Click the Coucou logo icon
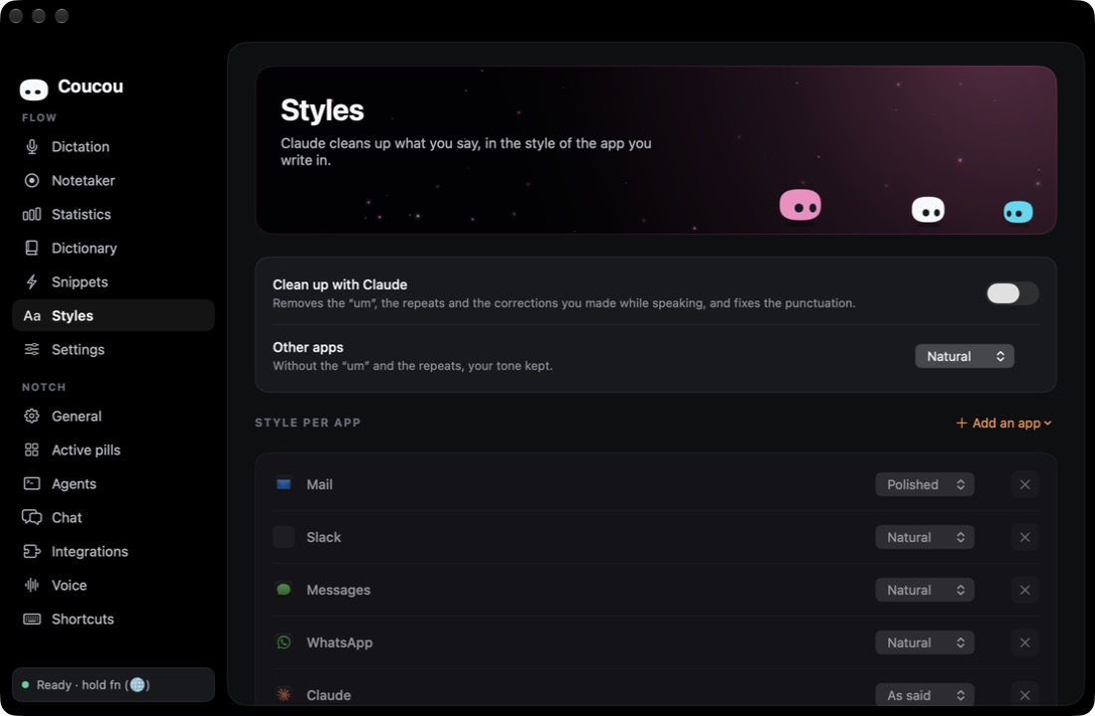This screenshot has width=1095, height=716. (x=34, y=89)
